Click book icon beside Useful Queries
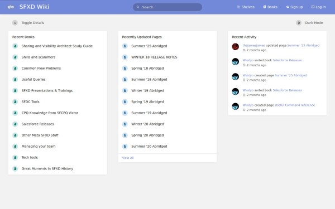 [15, 79]
